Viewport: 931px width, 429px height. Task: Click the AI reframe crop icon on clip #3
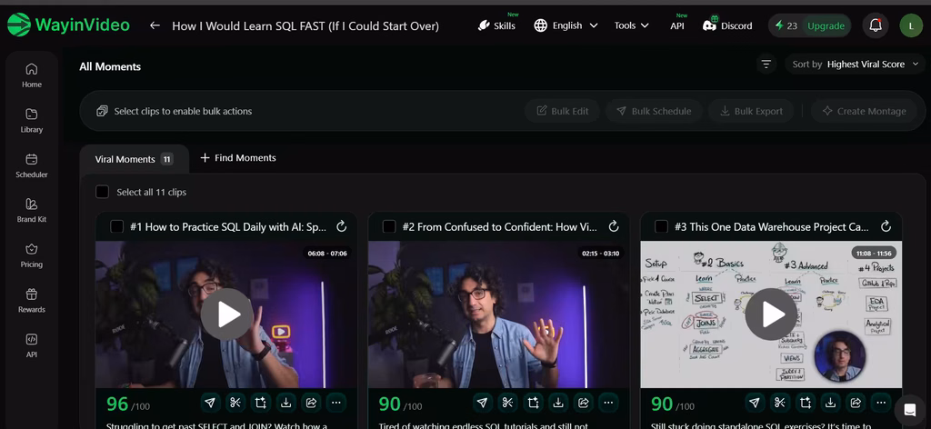[806, 403]
